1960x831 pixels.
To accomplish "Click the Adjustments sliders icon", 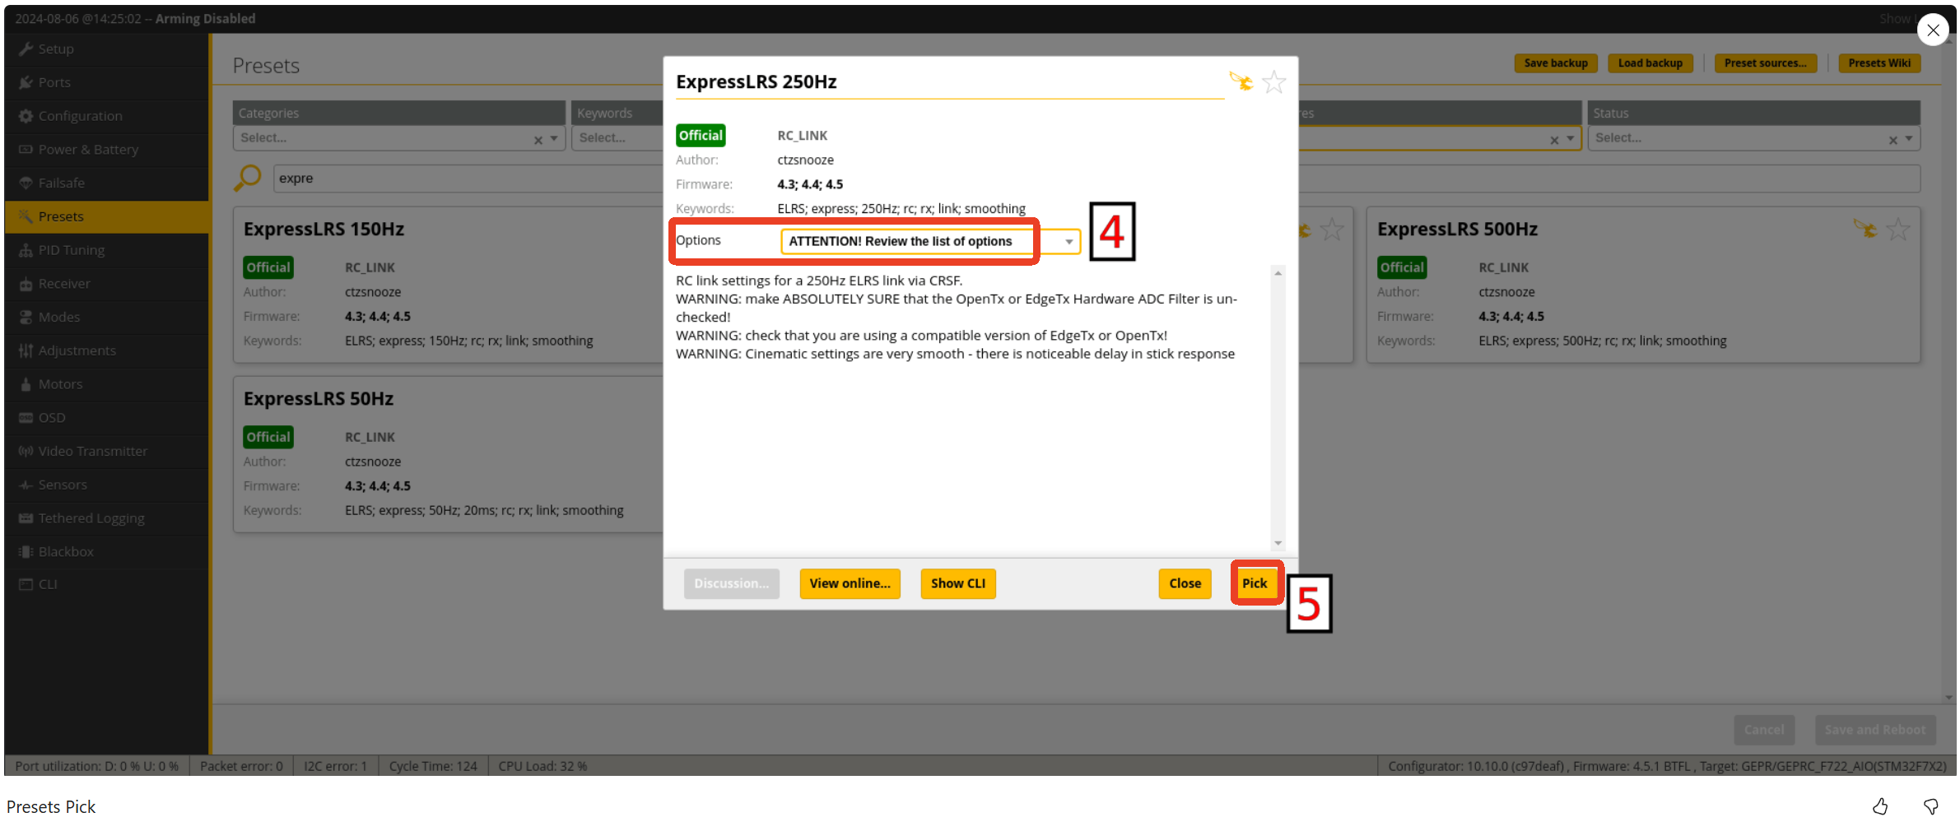I will click(26, 351).
